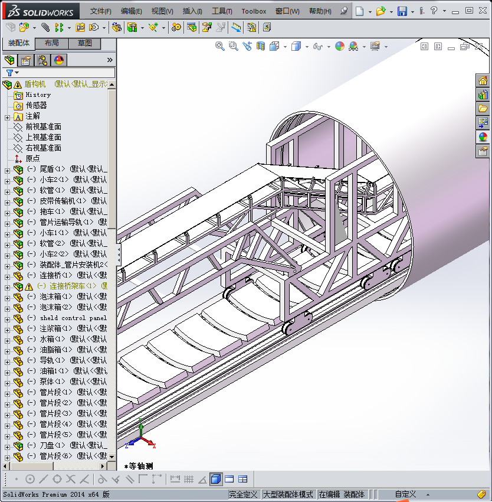The image size is (492, 502).
Task: Toggle the circle center point snap
Action: (30, 479)
